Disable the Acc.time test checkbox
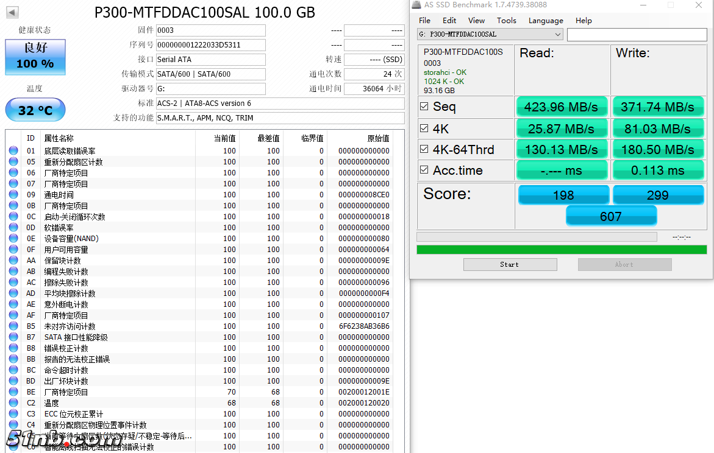This screenshot has width=714, height=453. point(424,170)
